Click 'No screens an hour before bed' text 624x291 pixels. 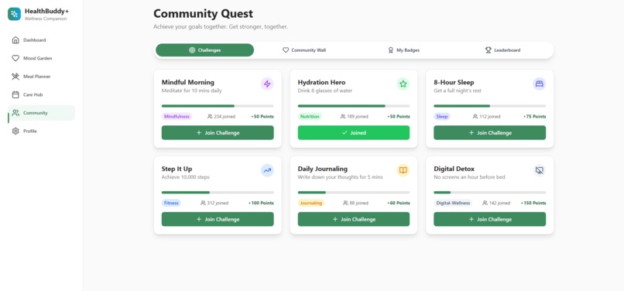pos(469,177)
